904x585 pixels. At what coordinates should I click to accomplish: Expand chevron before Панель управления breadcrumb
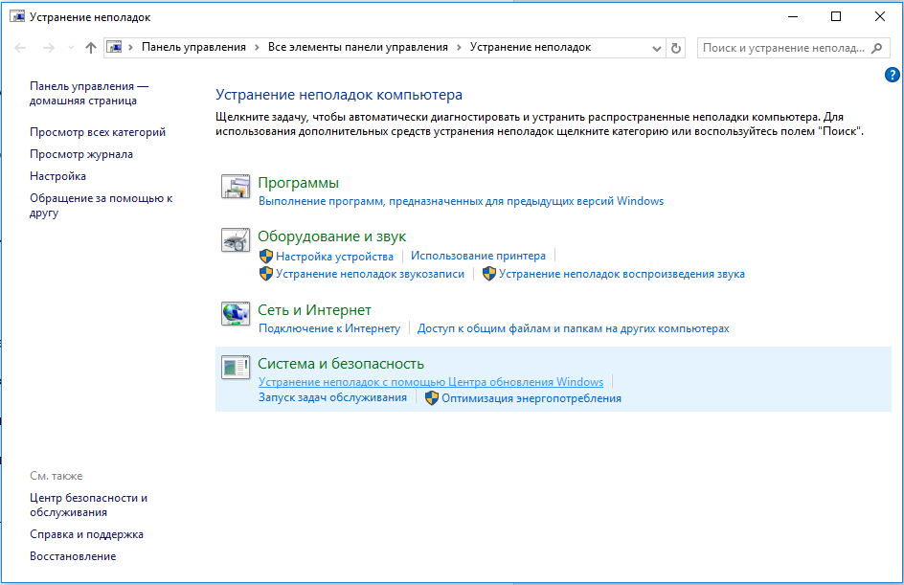pos(131,47)
